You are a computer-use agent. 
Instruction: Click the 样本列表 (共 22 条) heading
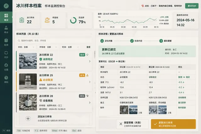click(x=27, y=34)
